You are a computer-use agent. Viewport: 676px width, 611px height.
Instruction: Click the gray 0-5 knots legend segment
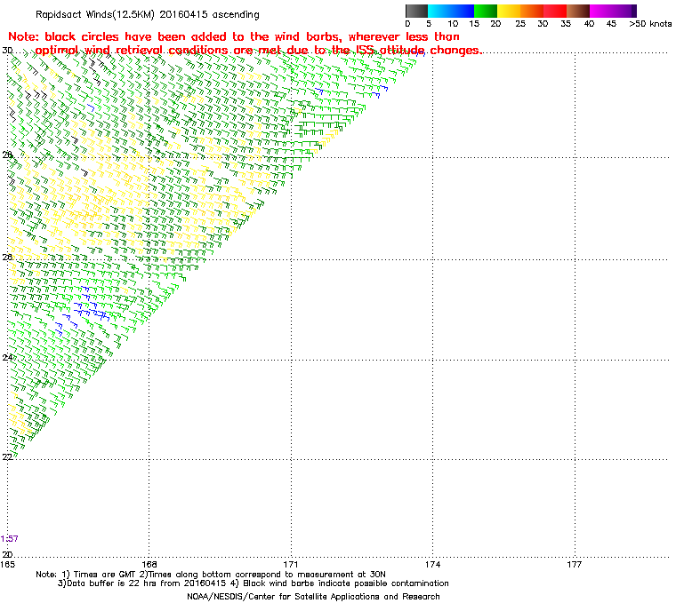tap(416, 11)
